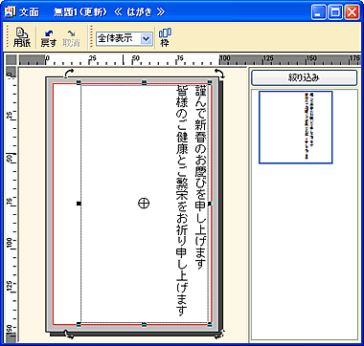Viewport: 364px width, 346px height.
Task: Click the center crosshair marker of the frame
Action: pos(144,203)
